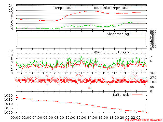The height and width of the screenshot is (122, 163).
Task: Click the 360 wind direction axis value
Action: pyautogui.click(x=153, y=73)
